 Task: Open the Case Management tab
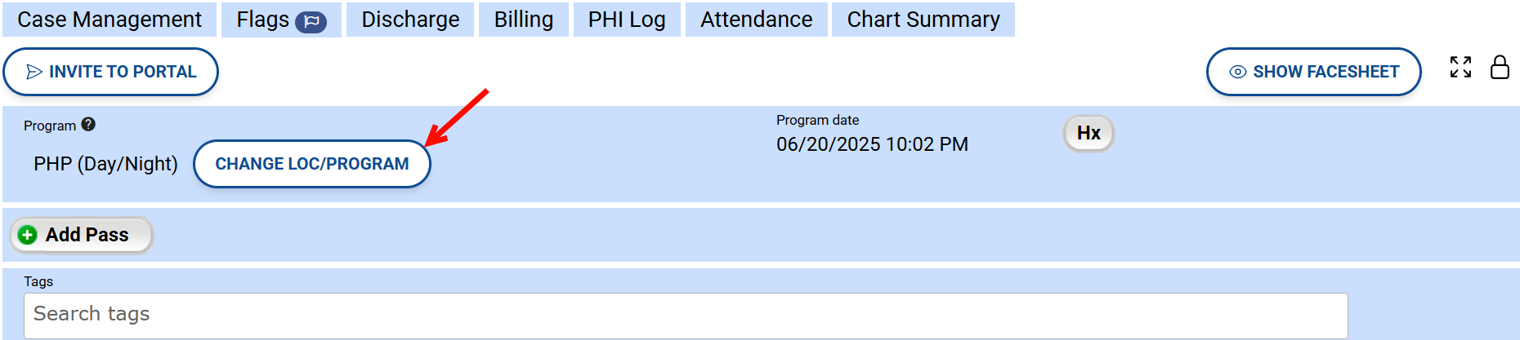coord(110,20)
